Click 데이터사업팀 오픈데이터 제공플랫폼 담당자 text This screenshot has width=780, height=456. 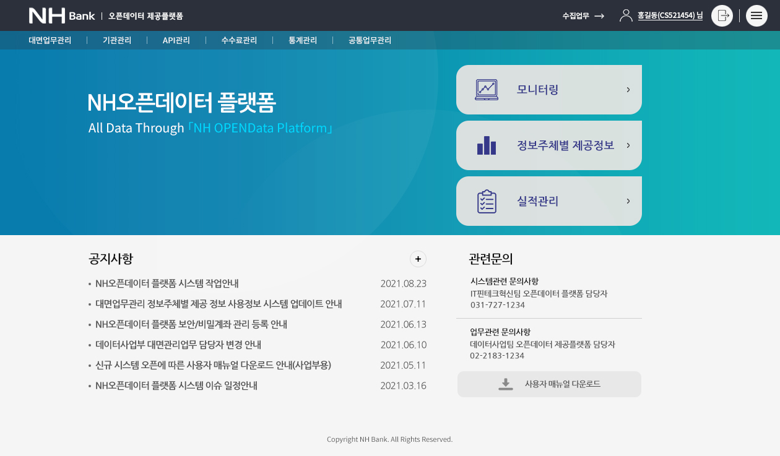(x=542, y=345)
